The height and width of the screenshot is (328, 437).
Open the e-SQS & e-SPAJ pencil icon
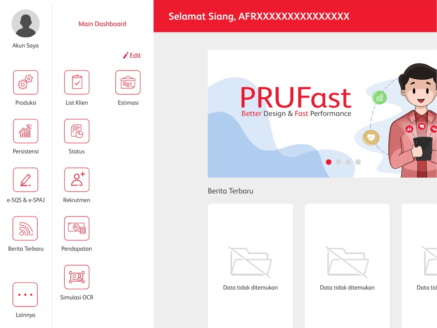(26, 180)
